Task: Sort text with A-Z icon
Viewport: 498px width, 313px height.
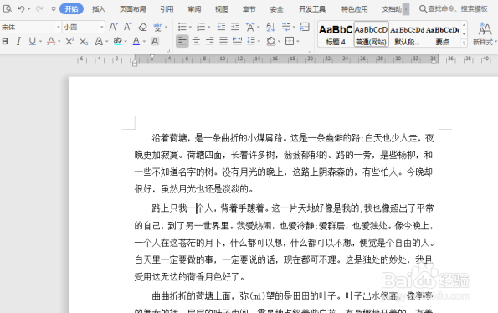Action: click(x=270, y=27)
